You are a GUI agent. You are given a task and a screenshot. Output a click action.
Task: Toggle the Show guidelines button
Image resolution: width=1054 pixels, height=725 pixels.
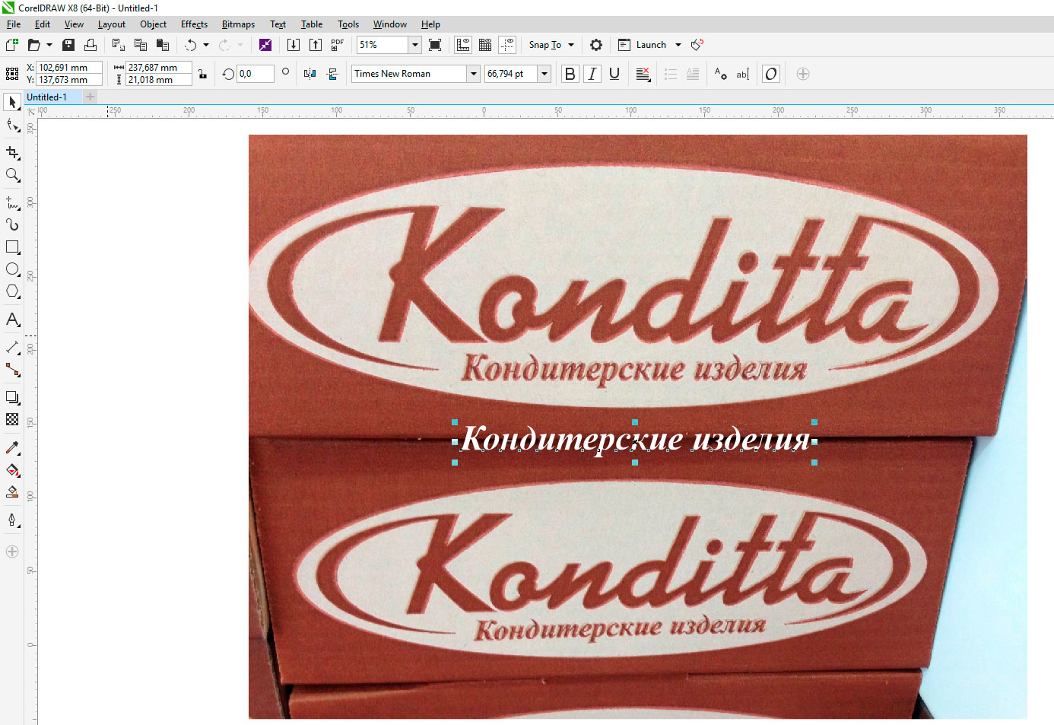tap(507, 45)
